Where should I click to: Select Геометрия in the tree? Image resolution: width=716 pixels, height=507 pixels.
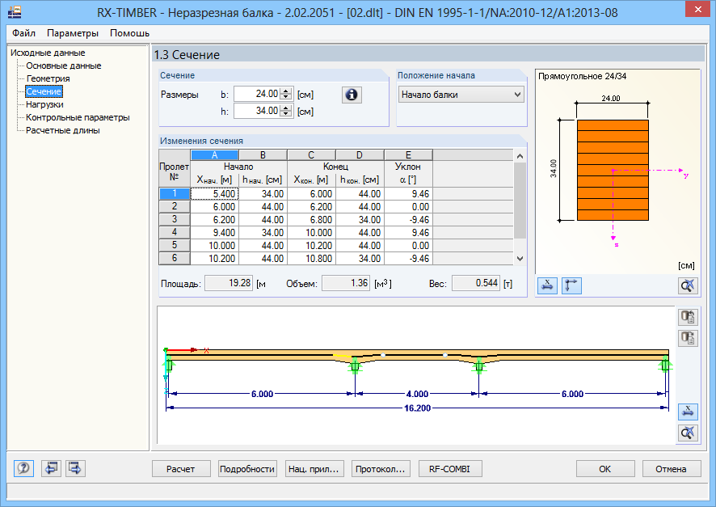(x=48, y=78)
